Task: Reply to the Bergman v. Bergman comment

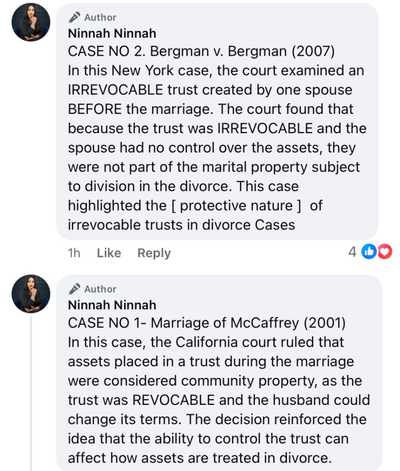Action: click(x=154, y=253)
